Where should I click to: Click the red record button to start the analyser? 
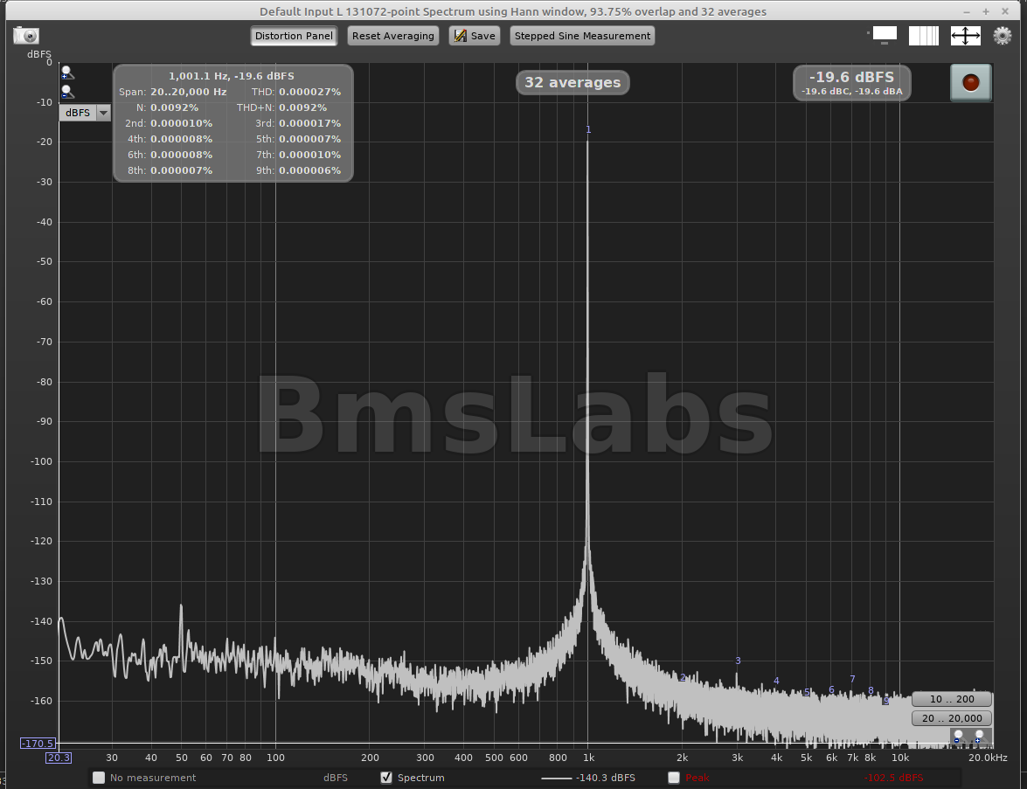(971, 82)
